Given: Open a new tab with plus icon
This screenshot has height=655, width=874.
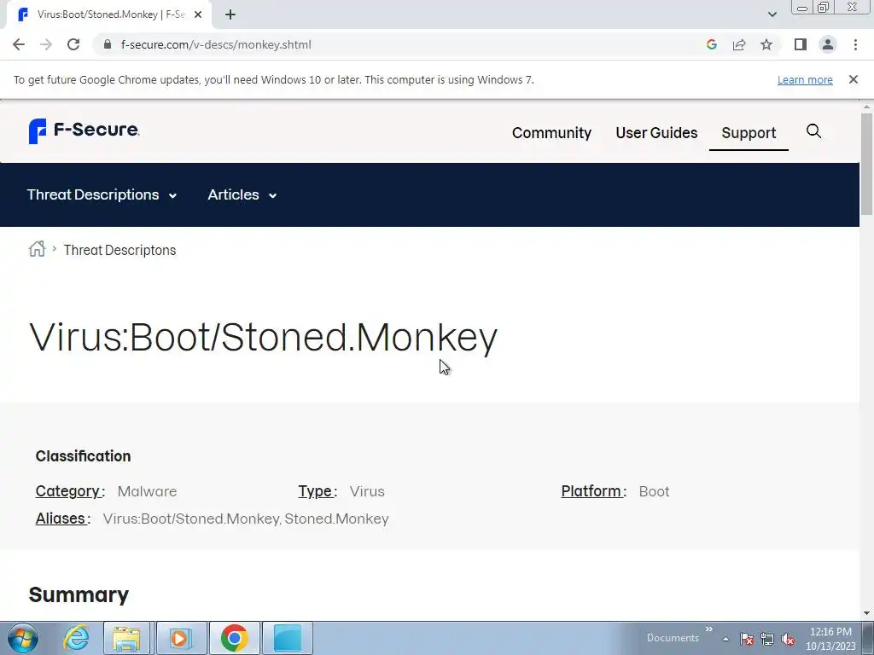Looking at the screenshot, I should pyautogui.click(x=230, y=14).
